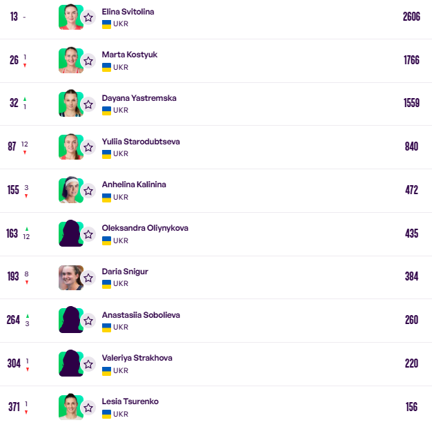Favorite Elina Svitolina with the star icon

(88, 17)
